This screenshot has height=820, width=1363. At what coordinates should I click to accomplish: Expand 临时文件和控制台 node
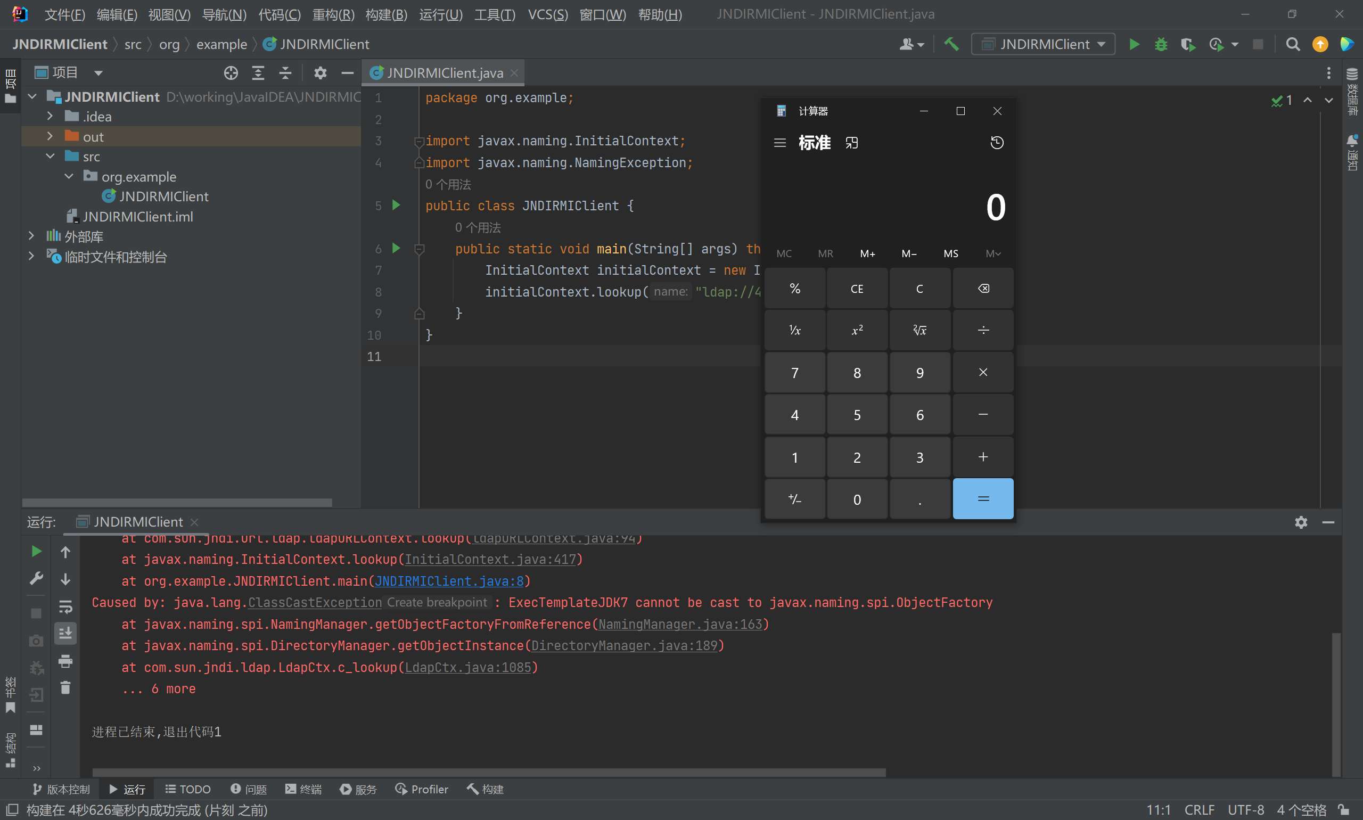[31, 257]
